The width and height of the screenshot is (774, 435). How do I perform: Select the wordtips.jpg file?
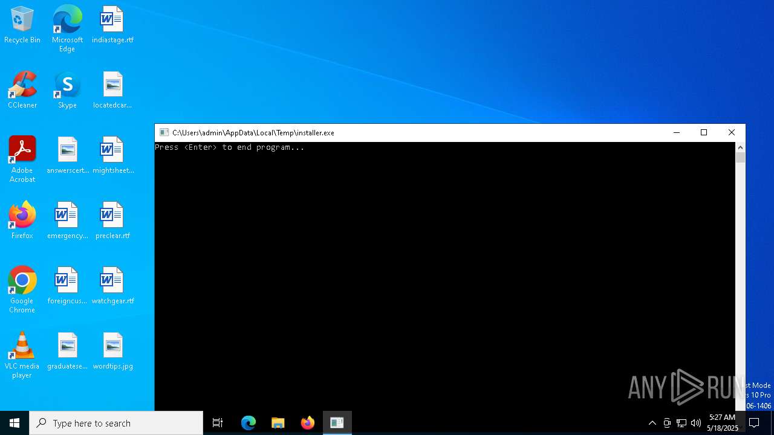tap(112, 352)
